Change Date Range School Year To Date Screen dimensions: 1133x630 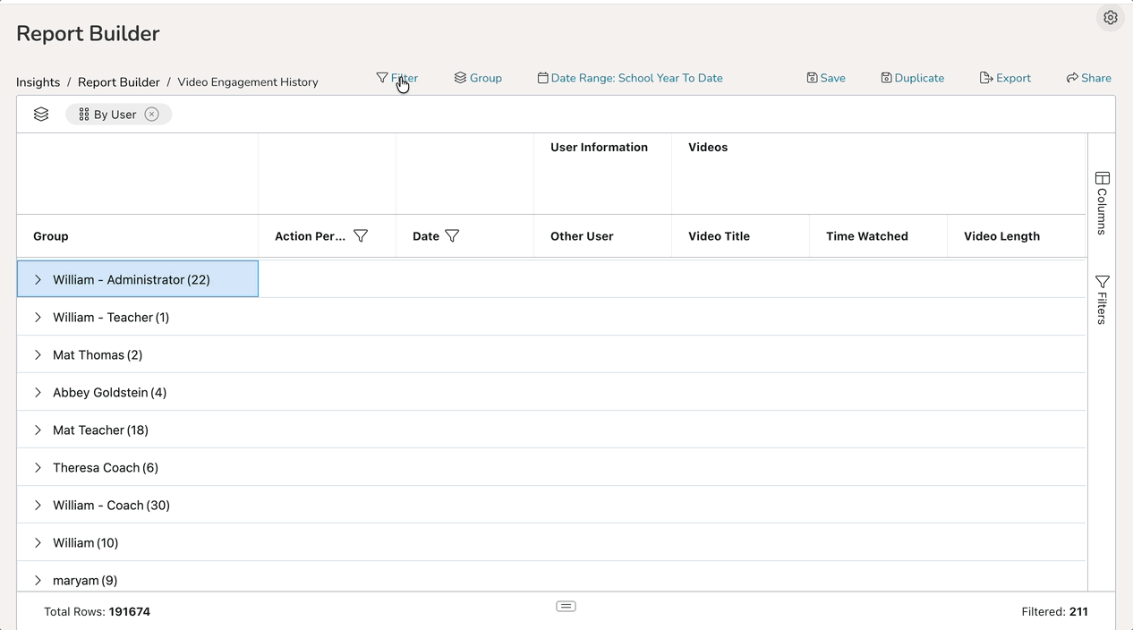[630, 78]
